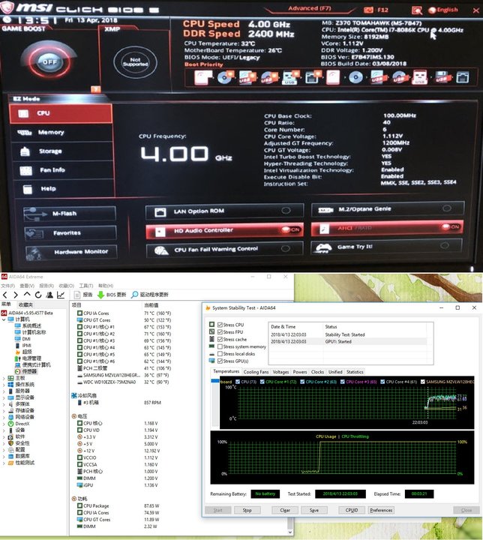
Task: Select 超频 overclock item in tree
Action: coord(27,352)
